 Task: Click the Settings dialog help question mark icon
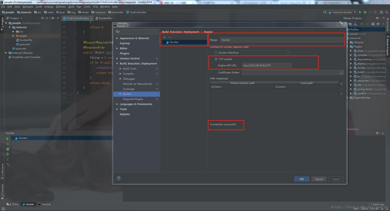[119, 178]
